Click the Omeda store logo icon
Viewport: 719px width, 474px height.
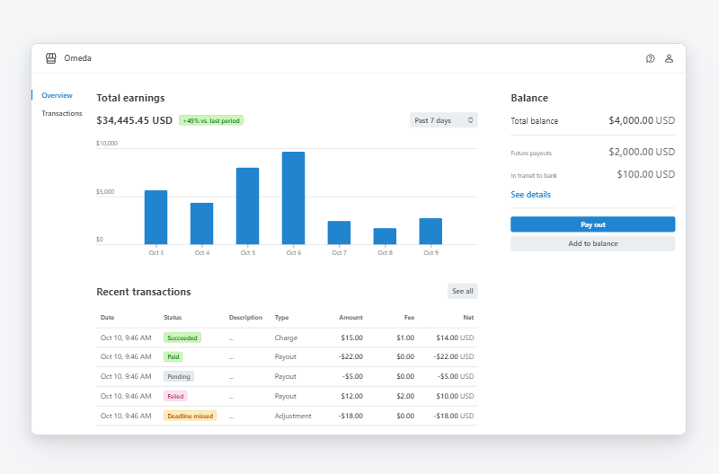(51, 58)
